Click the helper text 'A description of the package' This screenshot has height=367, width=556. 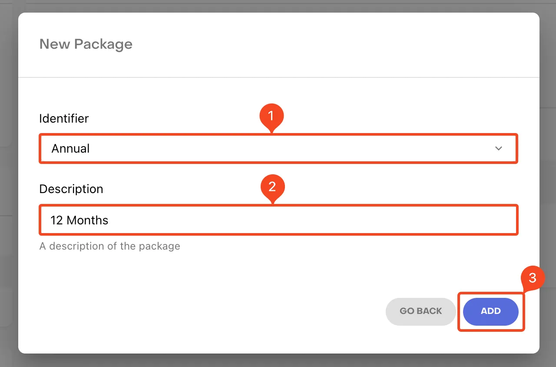[x=109, y=246]
